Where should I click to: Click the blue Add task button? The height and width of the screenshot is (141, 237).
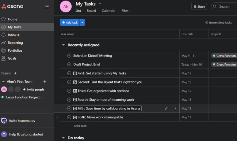click(x=70, y=22)
